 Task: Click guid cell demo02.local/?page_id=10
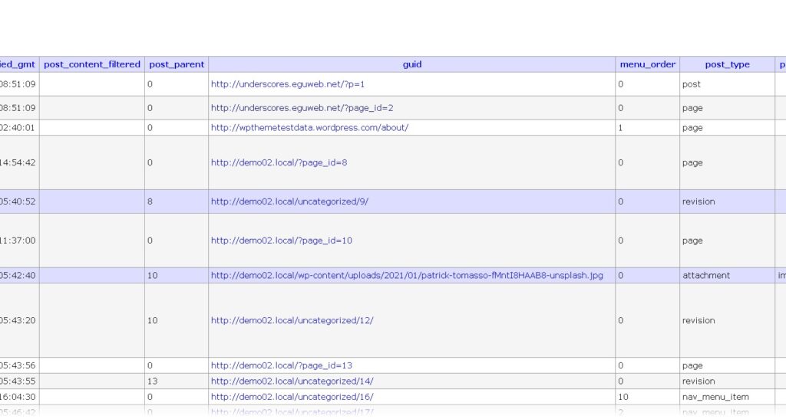click(x=281, y=241)
